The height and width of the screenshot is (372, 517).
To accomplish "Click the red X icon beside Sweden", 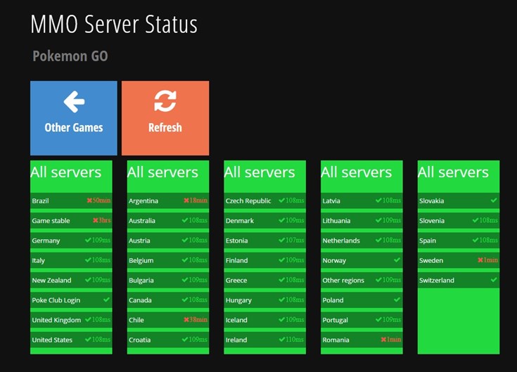I will pyautogui.click(x=480, y=260).
